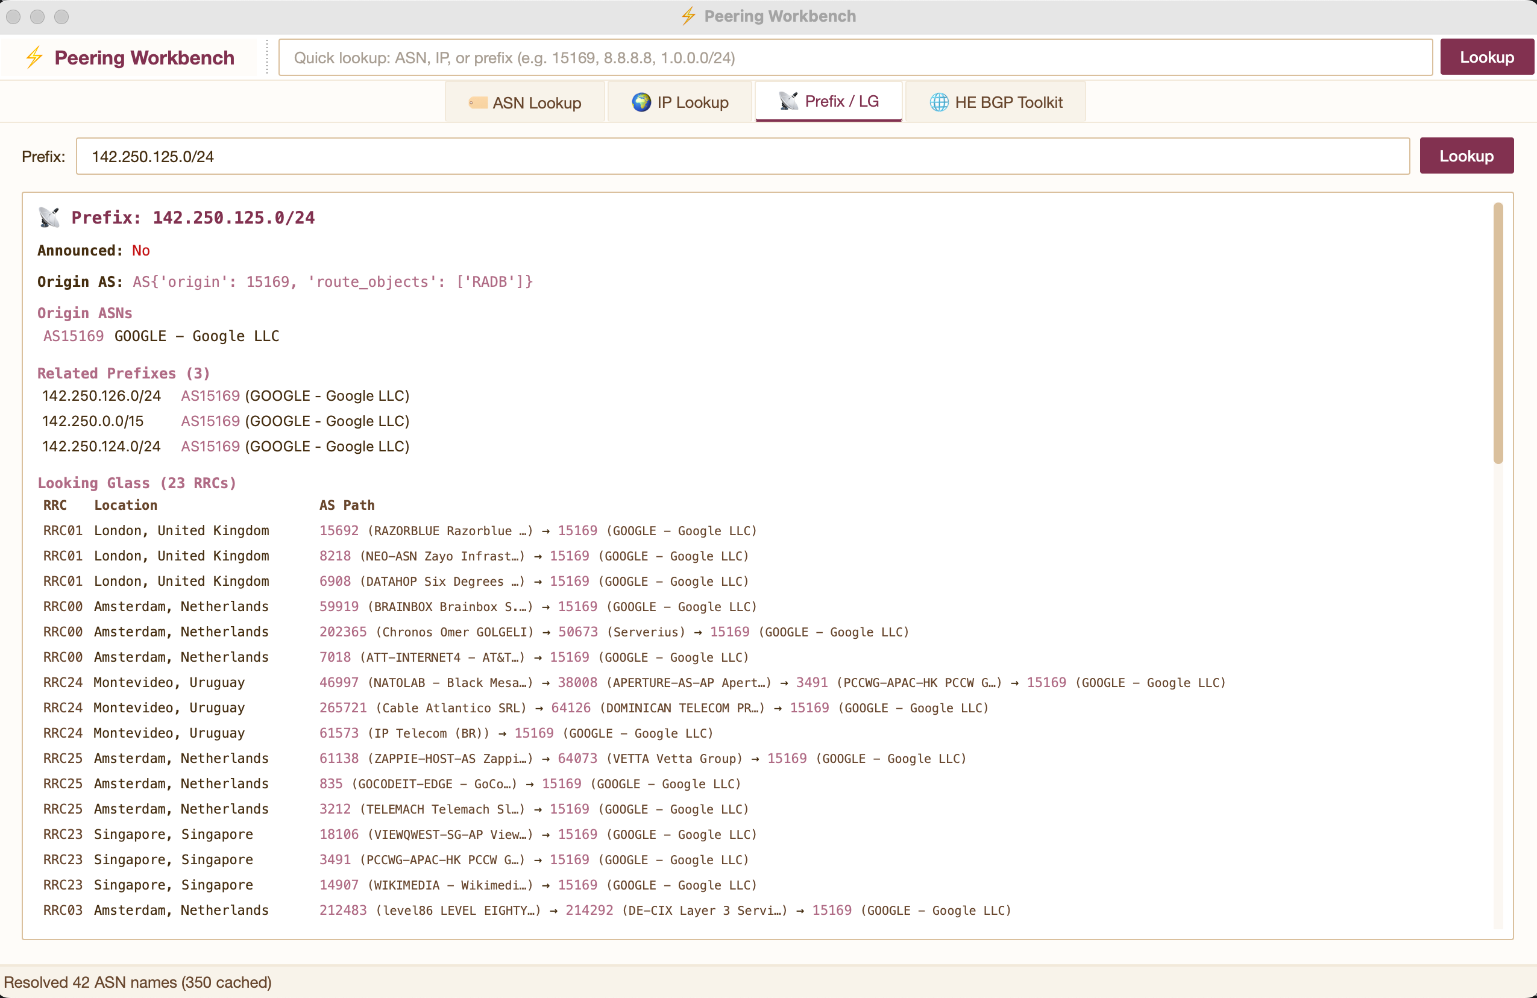This screenshot has height=998, width=1537.
Task: Click ASN 7018 ATT-INTERNET4
Action: (335, 656)
